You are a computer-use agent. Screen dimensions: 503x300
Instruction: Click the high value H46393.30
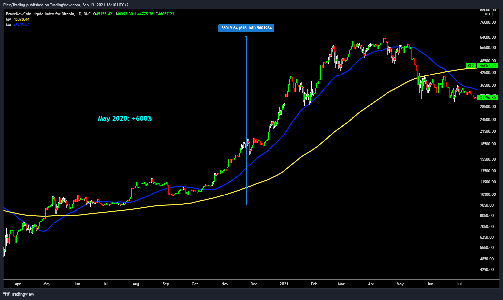(124, 14)
